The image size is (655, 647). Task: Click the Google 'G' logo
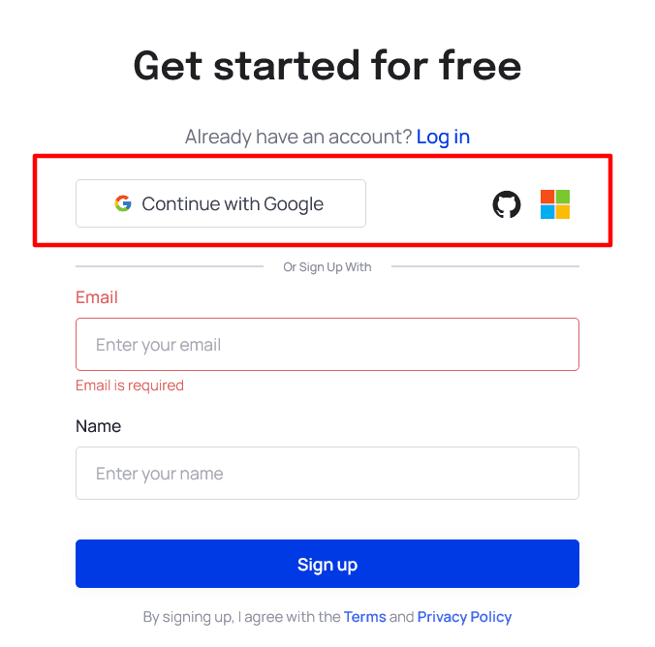coord(123,203)
